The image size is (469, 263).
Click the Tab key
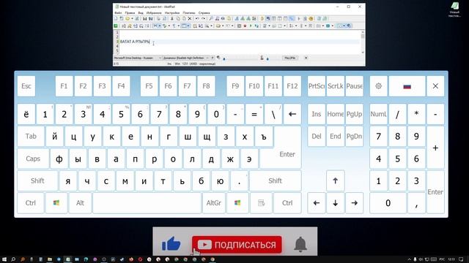coord(31,137)
